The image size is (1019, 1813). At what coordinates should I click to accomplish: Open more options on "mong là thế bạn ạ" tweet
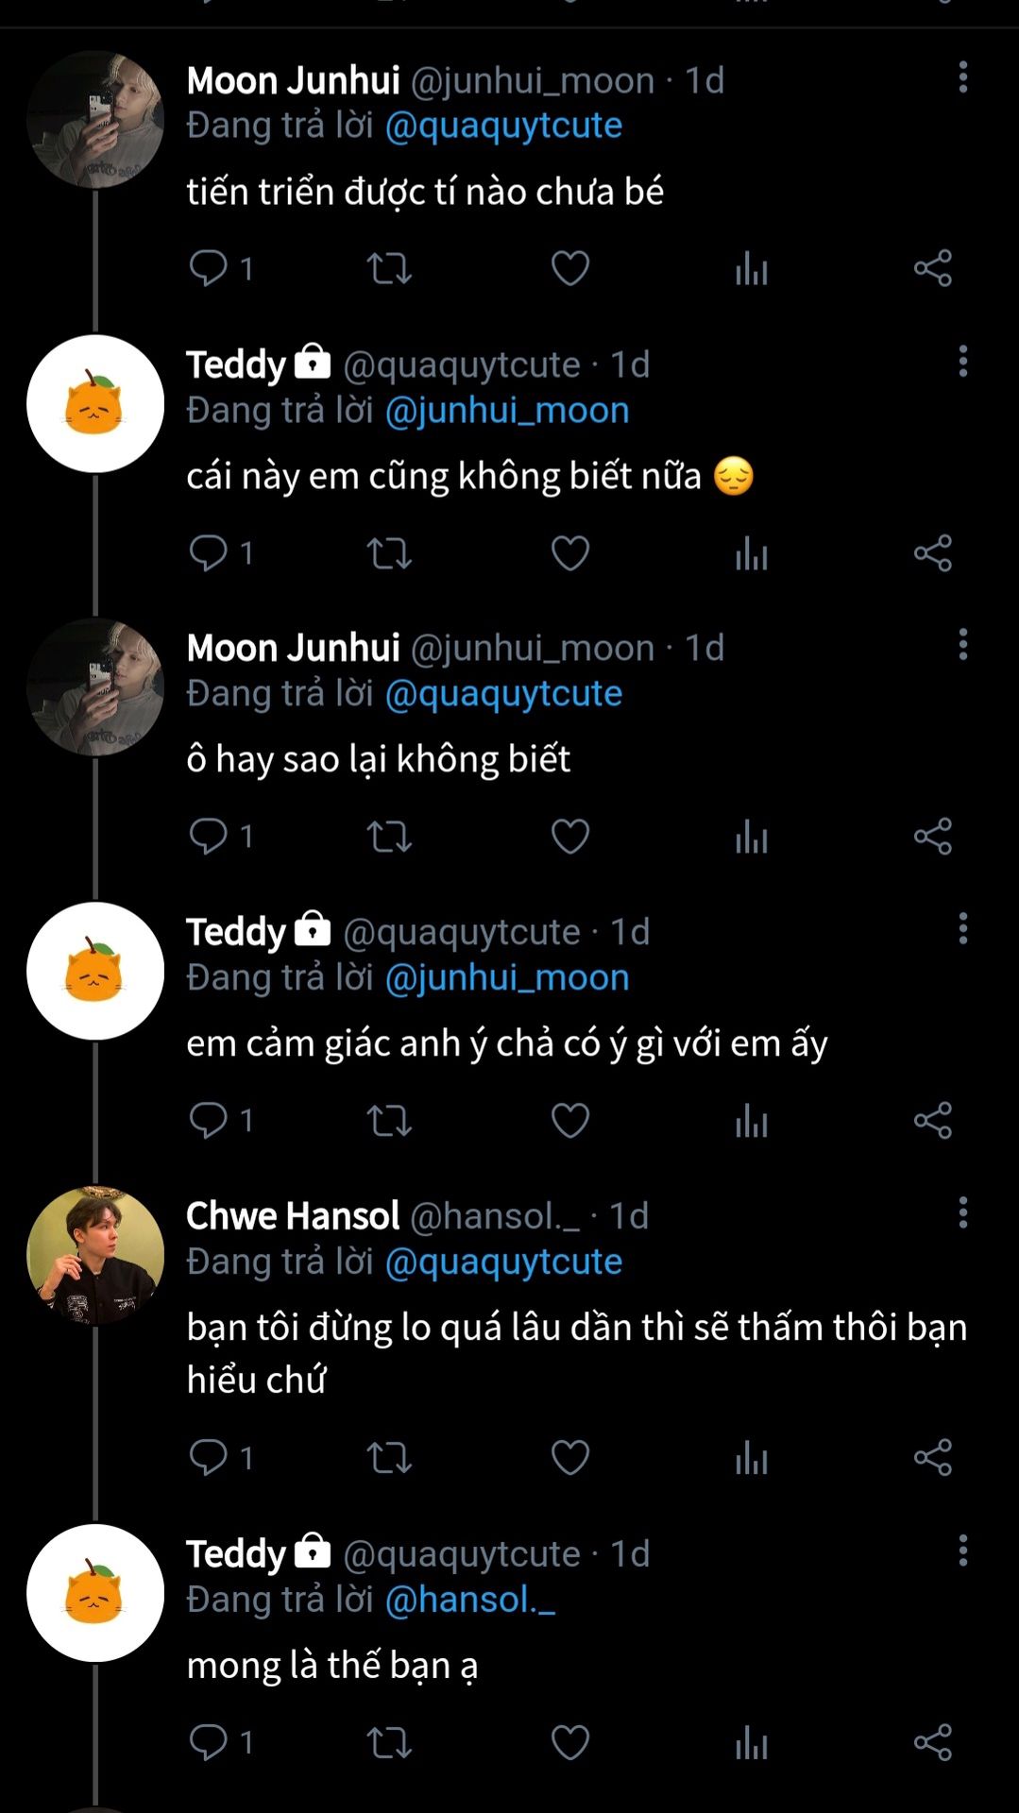tap(962, 1550)
